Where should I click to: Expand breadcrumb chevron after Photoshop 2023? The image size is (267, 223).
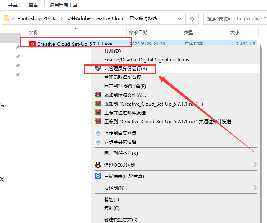(x=62, y=18)
